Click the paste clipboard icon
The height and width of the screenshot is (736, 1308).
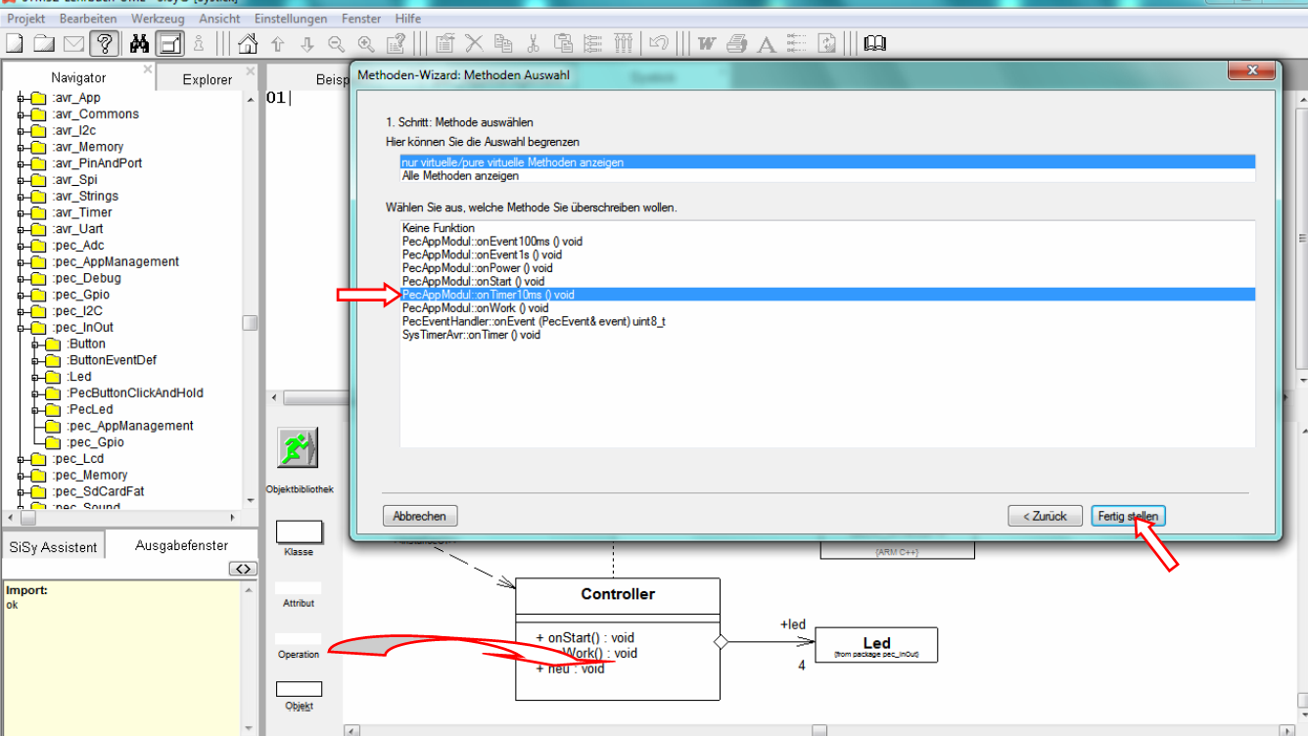point(563,43)
